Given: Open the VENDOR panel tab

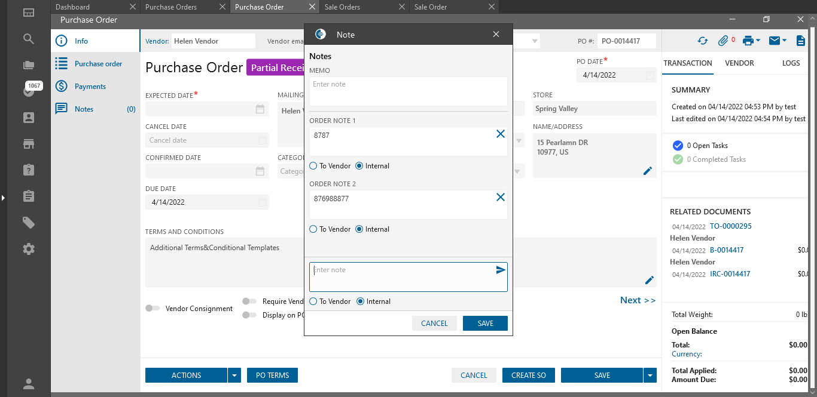Looking at the screenshot, I should 739,63.
